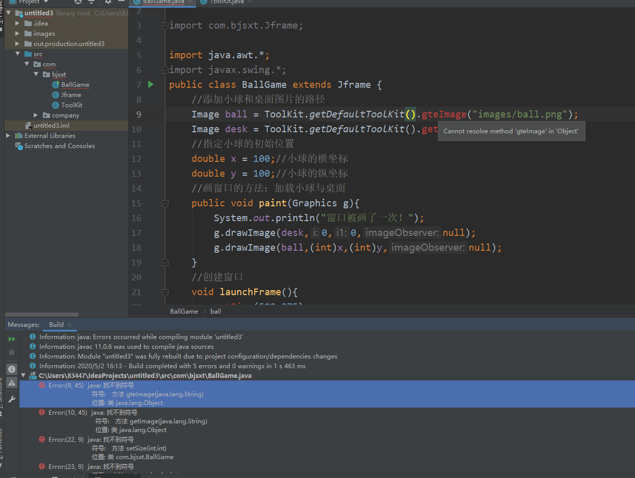Click line number 18 in the gutter
The width and height of the screenshot is (635, 478).
[x=136, y=248]
